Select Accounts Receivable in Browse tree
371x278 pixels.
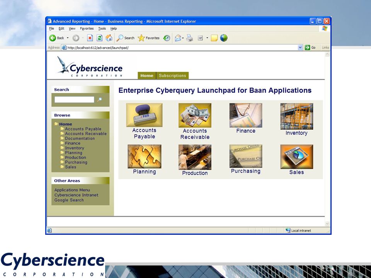click(86, 134)
